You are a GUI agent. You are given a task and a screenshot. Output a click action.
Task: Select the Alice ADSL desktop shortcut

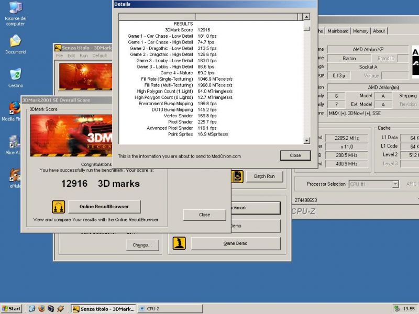coord(14,145)
